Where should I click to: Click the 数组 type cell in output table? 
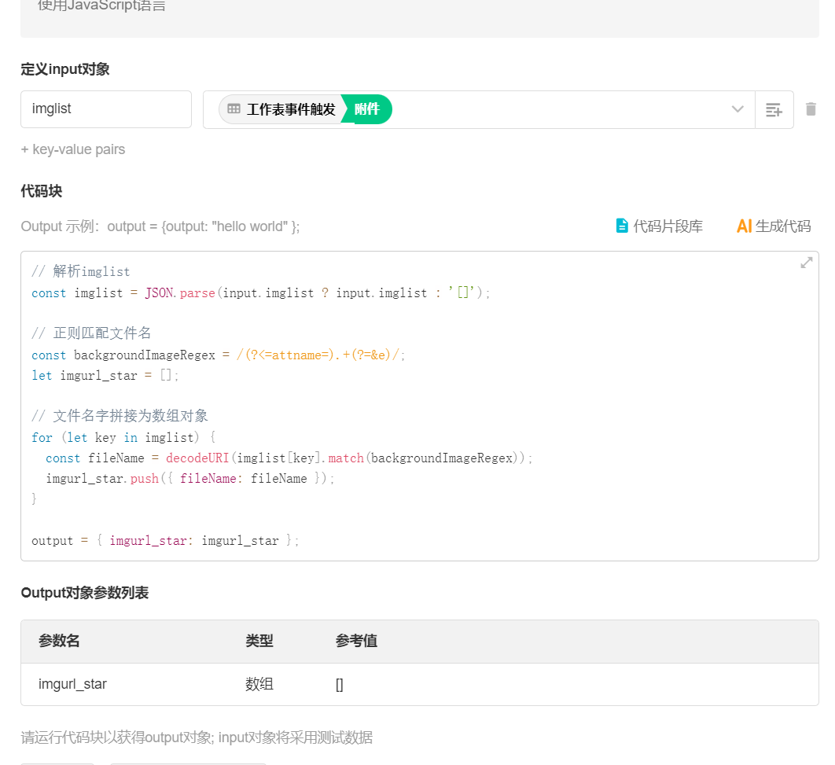[259, 684]
